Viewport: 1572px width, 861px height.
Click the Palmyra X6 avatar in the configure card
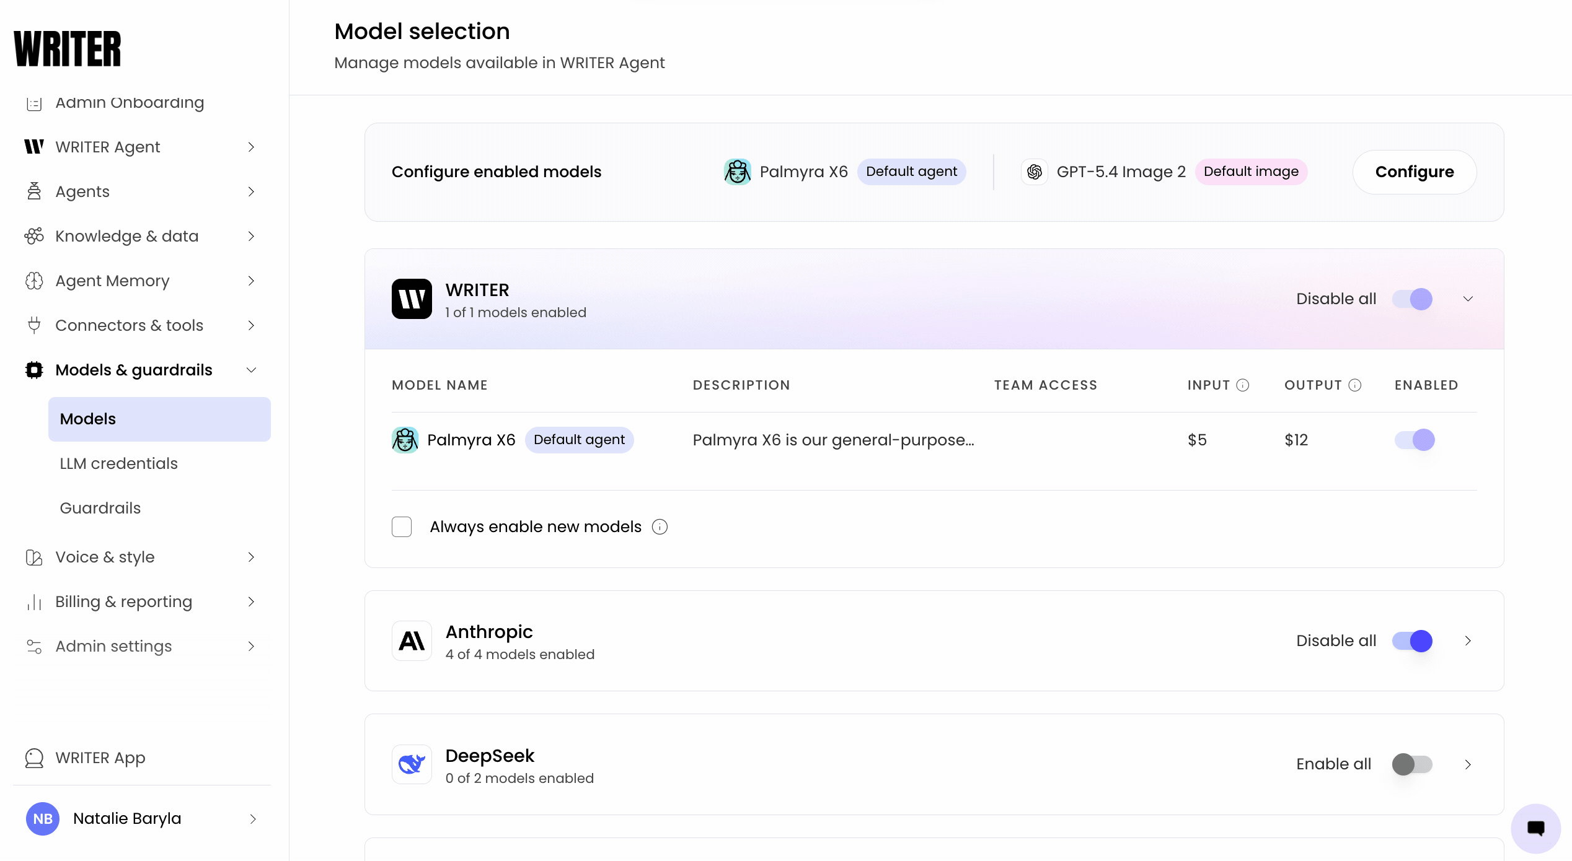click(x=738, y=172)
